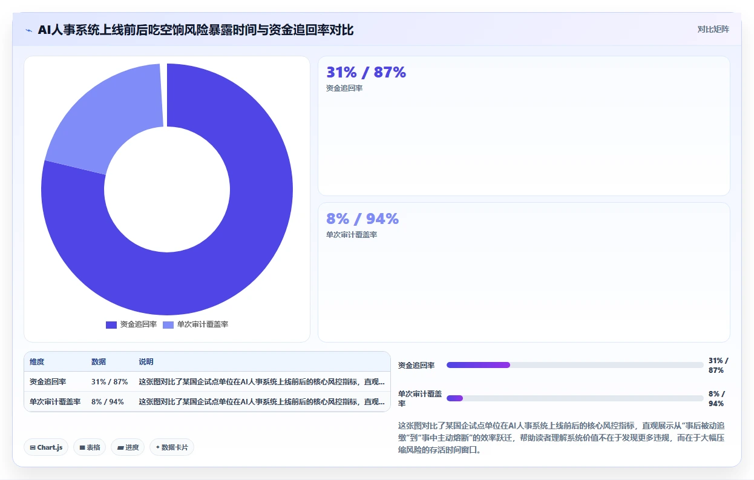Click the star icon in 数据卡片 chip
The height and width of the screenshot is (480, 754).
point(157,448)
